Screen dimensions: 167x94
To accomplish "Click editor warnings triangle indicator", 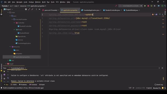I will click(x=153, y=14).
